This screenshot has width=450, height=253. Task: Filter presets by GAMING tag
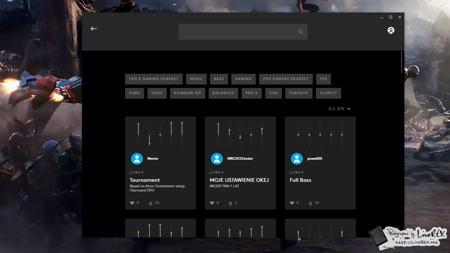coord(243,79)
